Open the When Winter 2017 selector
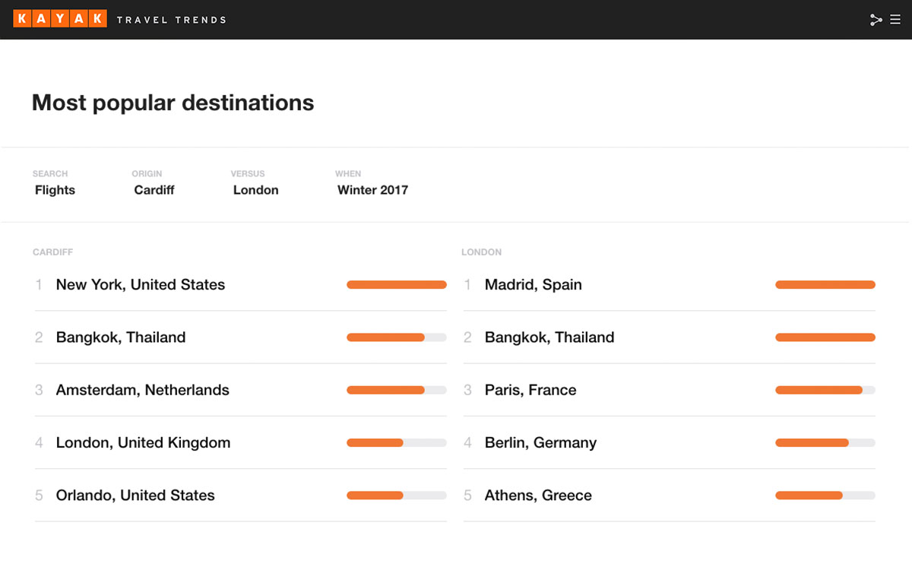912x570 pixels. tap(372, 183)
